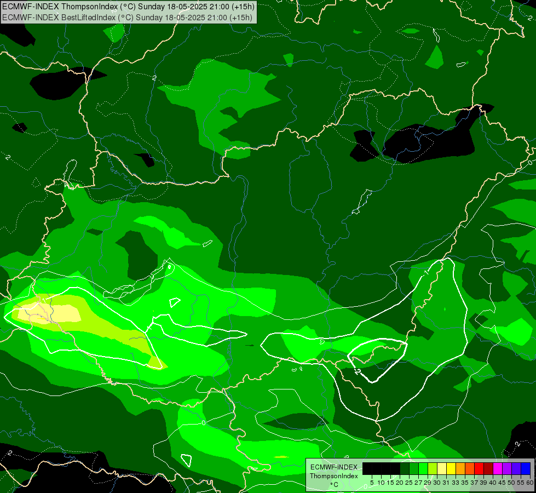Select the indigo 50–55 legend swatch
The width and height of the screenshot is (536, 493).
[516, 468]
